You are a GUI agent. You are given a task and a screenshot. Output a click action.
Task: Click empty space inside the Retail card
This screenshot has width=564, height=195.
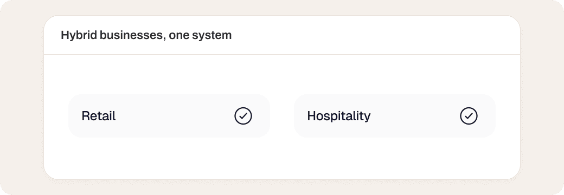click(x=172, y=116)
